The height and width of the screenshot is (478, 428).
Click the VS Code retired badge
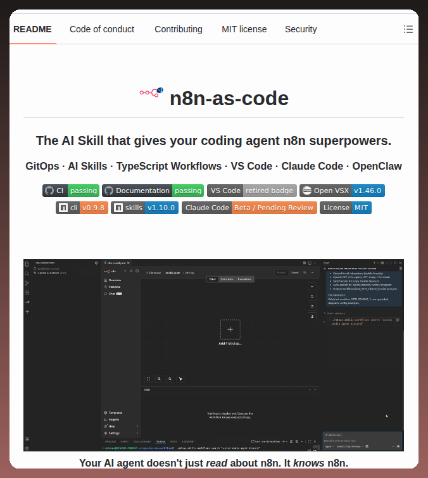click(x=252, y=191)
